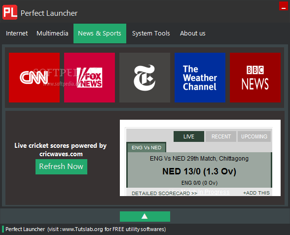Open the About us tab
Viewport: 290px width, 235px height.
193,34
